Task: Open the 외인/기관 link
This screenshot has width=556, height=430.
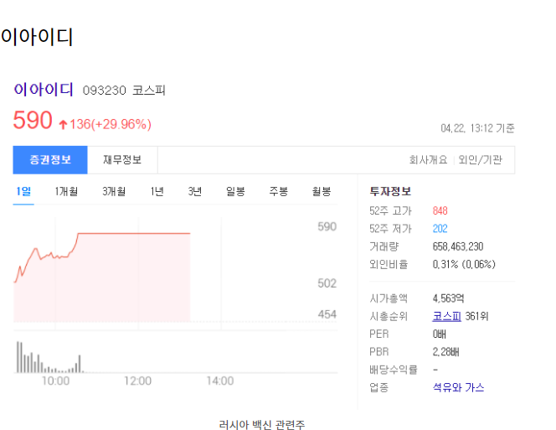Action: click(480, 160)
